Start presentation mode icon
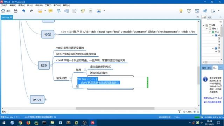This screenshot has width=224, height=126. (189, 11)
